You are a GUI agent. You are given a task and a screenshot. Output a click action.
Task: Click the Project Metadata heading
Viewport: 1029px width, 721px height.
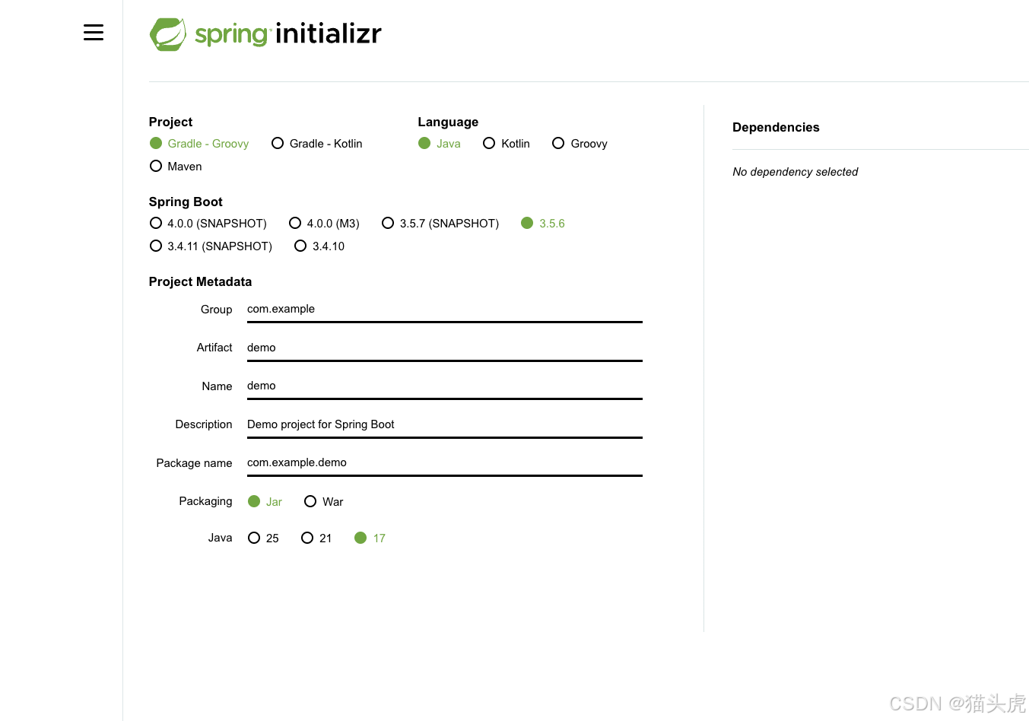coord(200,281)
